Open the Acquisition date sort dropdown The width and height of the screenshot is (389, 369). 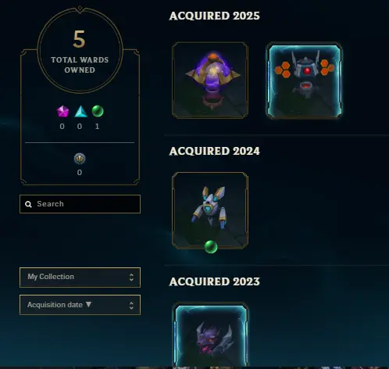(x=80, y=305)
